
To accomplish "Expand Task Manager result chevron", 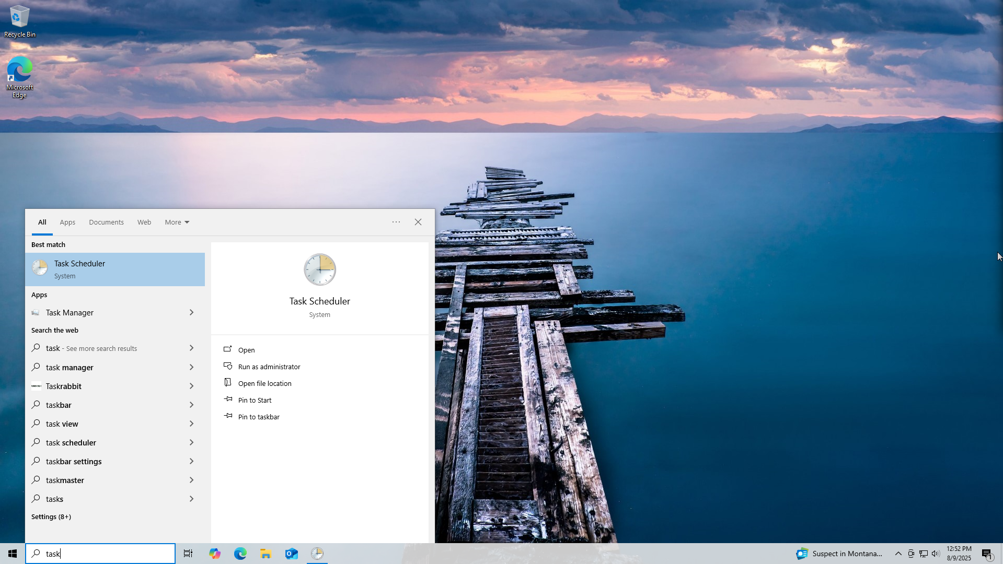I will click(x=192, y=312).
